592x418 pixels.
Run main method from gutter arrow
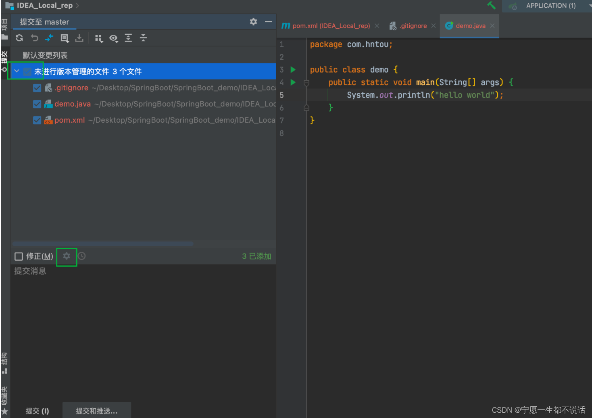(x=293, y=82)
